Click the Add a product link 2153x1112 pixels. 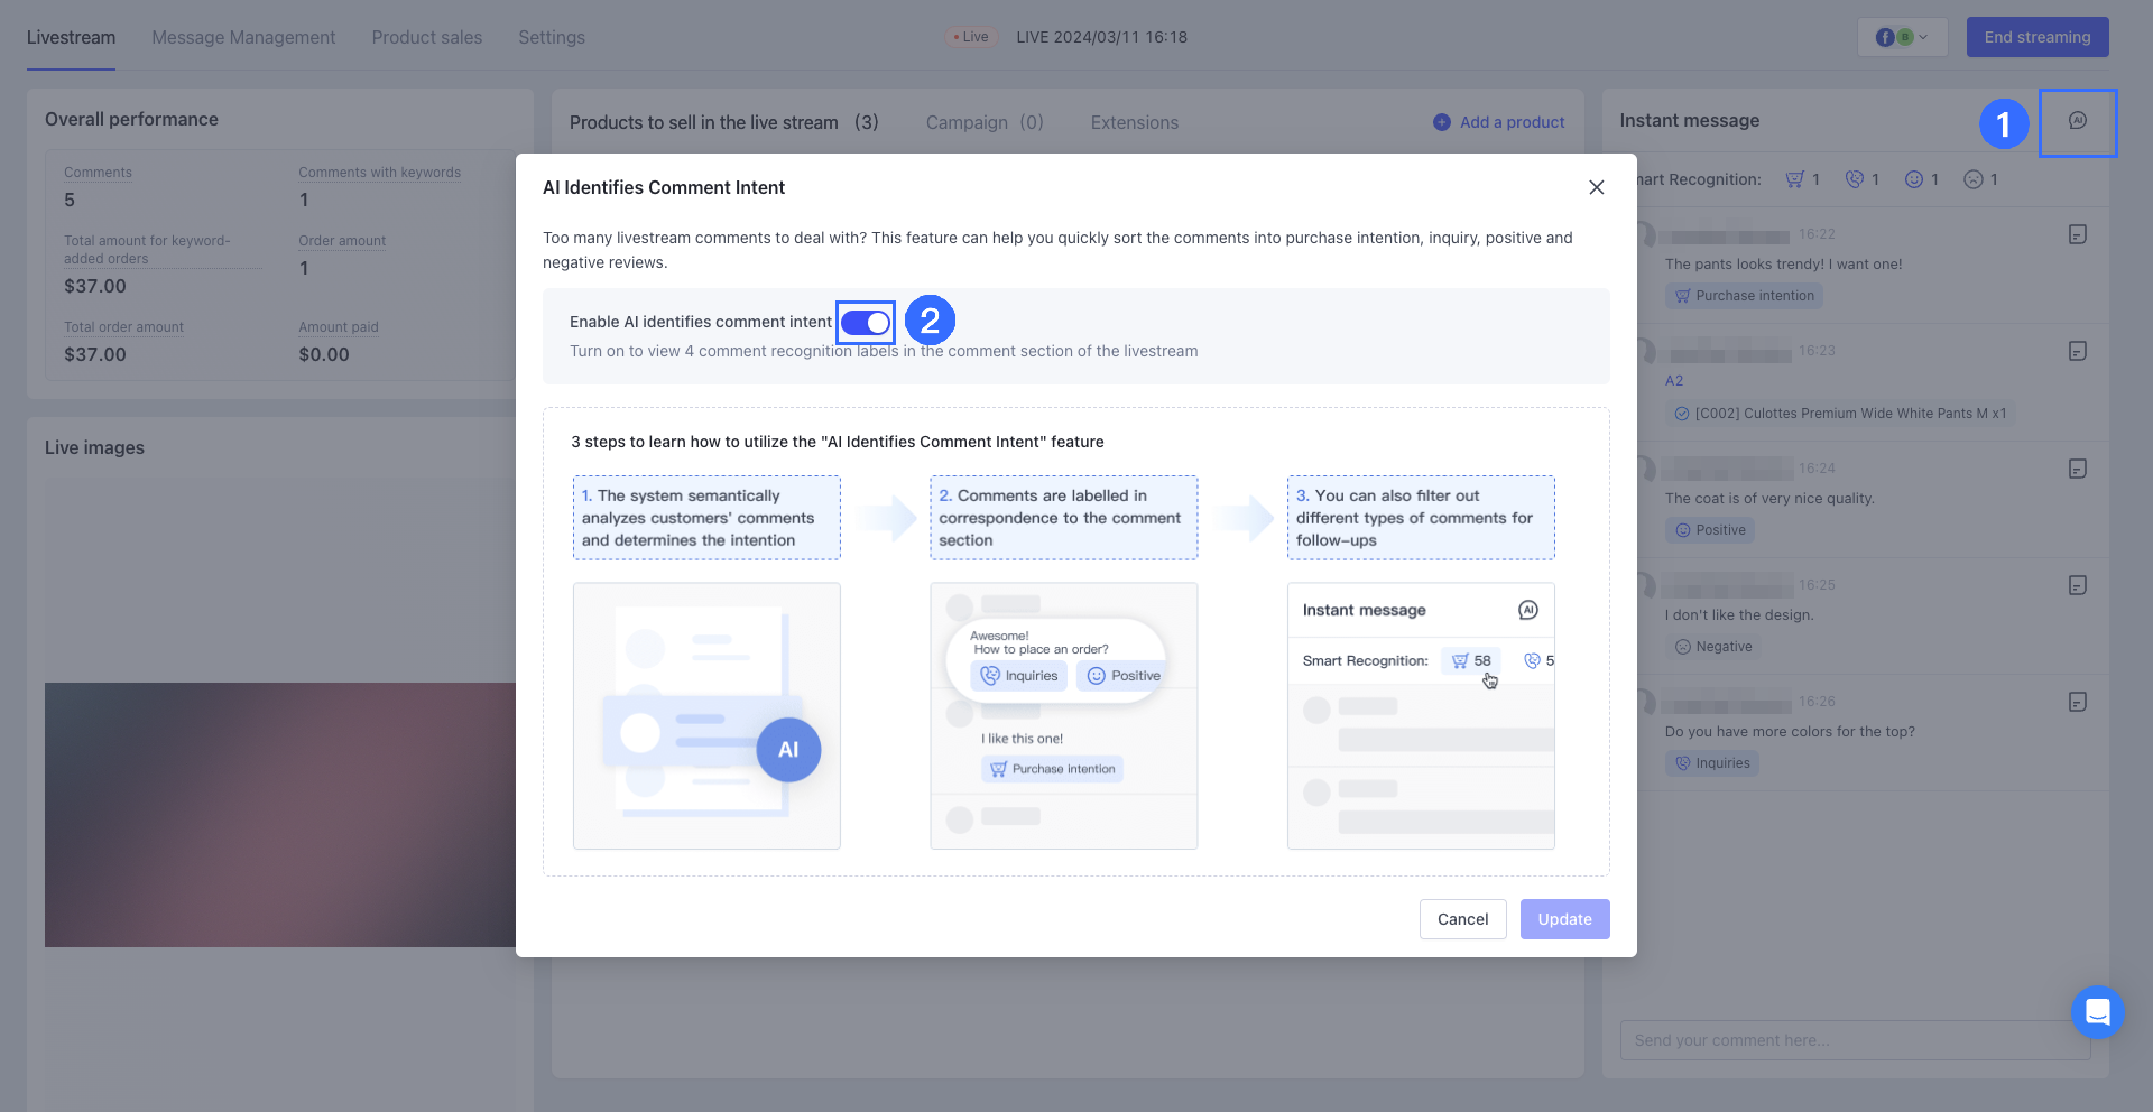tap(1499, 123)
